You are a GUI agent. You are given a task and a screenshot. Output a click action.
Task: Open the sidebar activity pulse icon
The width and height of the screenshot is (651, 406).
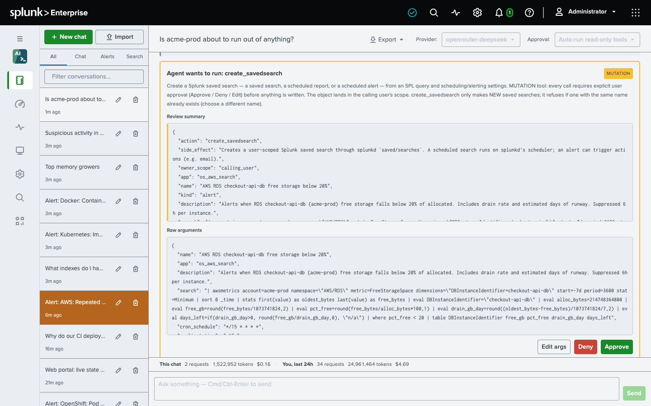(20, 127)
